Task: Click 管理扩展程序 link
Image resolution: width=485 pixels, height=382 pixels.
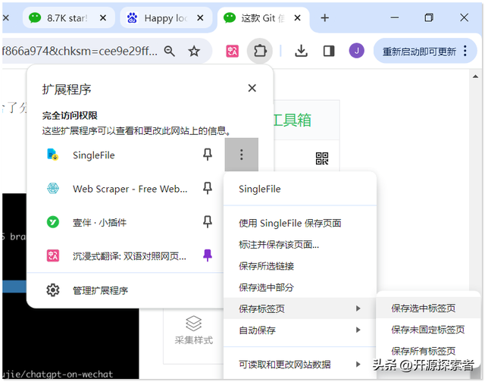Action: (100, 290)
